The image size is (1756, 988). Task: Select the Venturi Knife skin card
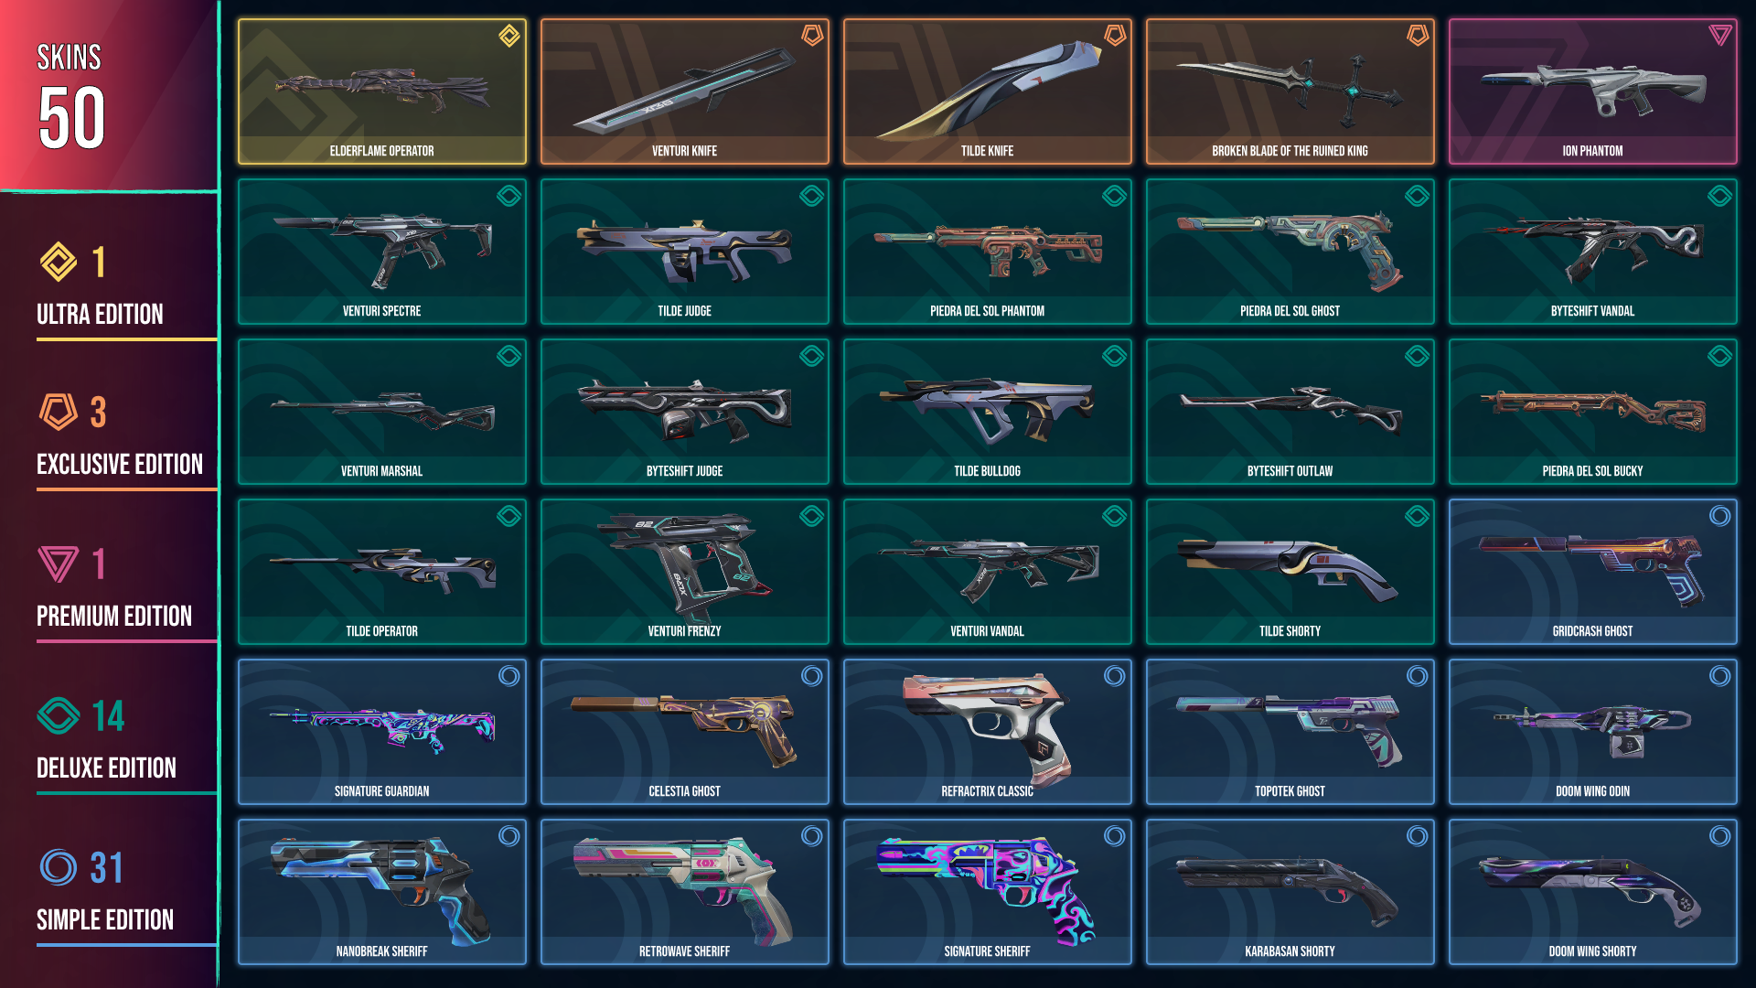coord(685,91)
